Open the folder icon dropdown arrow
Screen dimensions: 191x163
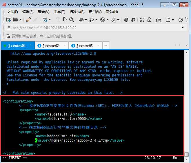pyautogui.click(x=20, y=20)
